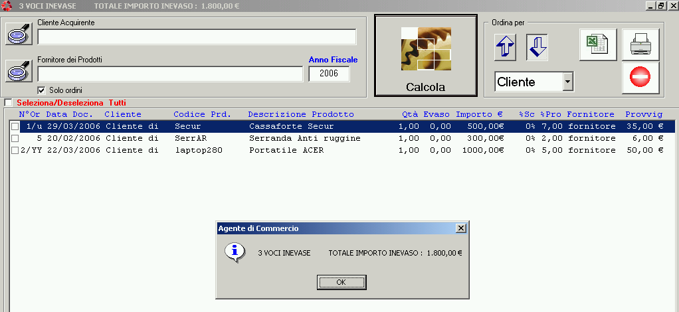Tick checkbox for Portatile ACER row
679x312 pixels.
(x=15, y=151)
